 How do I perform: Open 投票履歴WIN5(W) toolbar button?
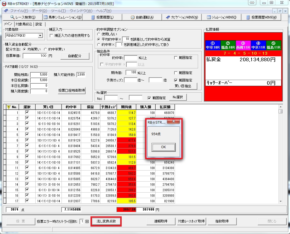261,17
